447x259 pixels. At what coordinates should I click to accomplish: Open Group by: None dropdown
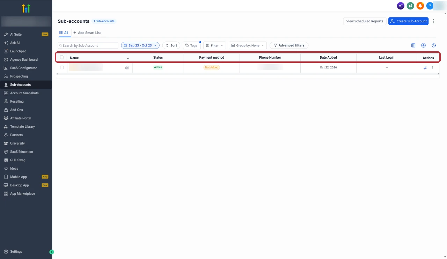coord(248,45)
